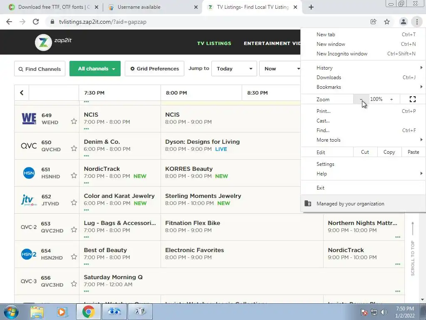Expand the More tools submenu
426x320 pixels.
[x=363, y=140]
